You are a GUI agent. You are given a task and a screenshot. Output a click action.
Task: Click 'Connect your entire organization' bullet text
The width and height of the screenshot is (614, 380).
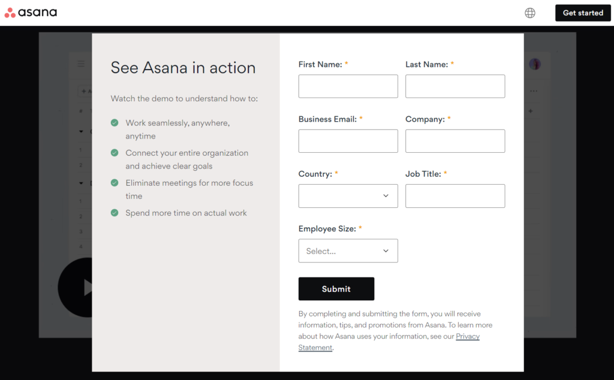(187, 159)
